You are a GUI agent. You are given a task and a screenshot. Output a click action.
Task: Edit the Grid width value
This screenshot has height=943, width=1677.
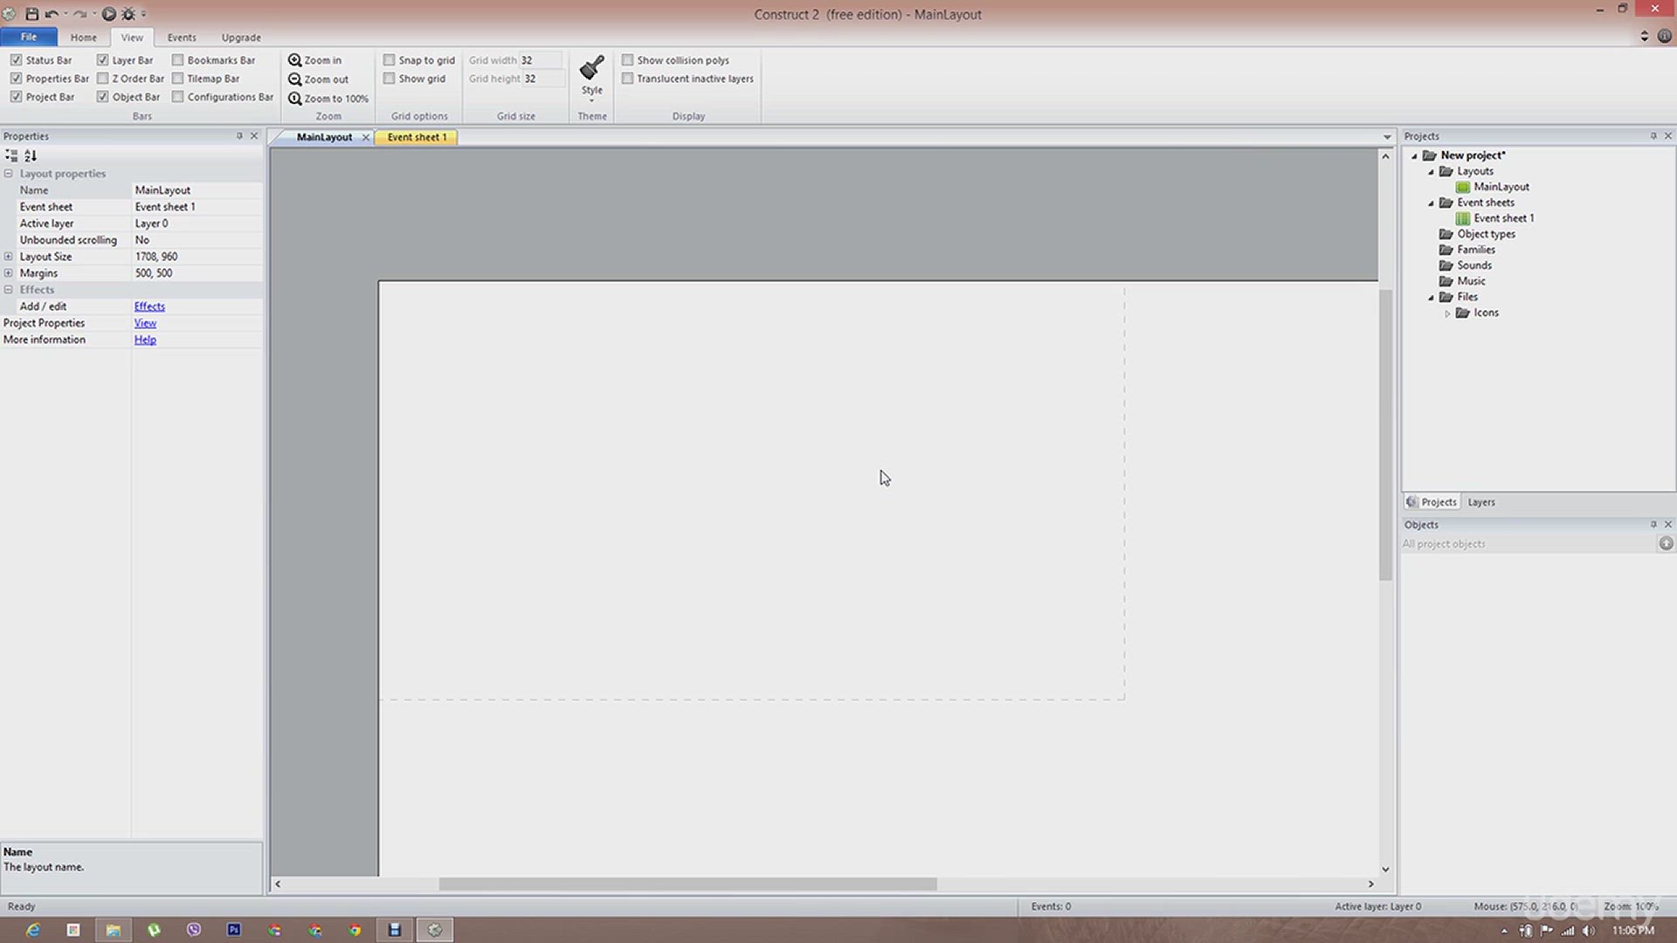542,59
